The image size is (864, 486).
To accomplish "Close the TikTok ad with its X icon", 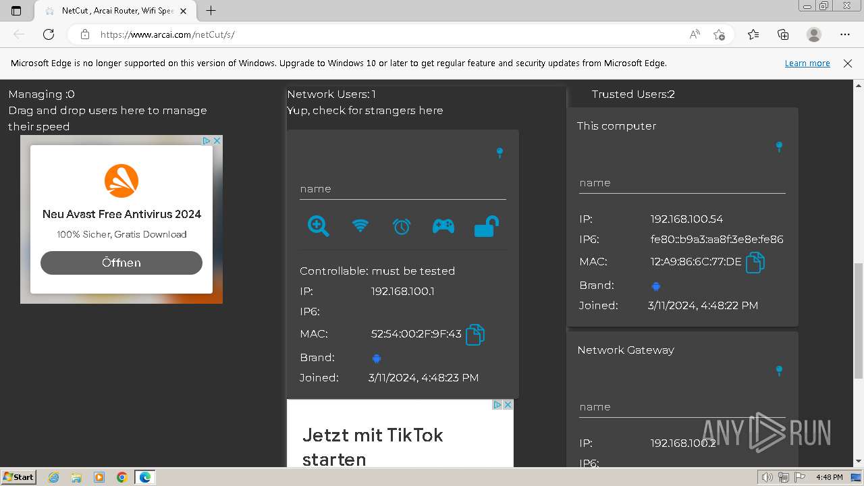I will (508, 405).
